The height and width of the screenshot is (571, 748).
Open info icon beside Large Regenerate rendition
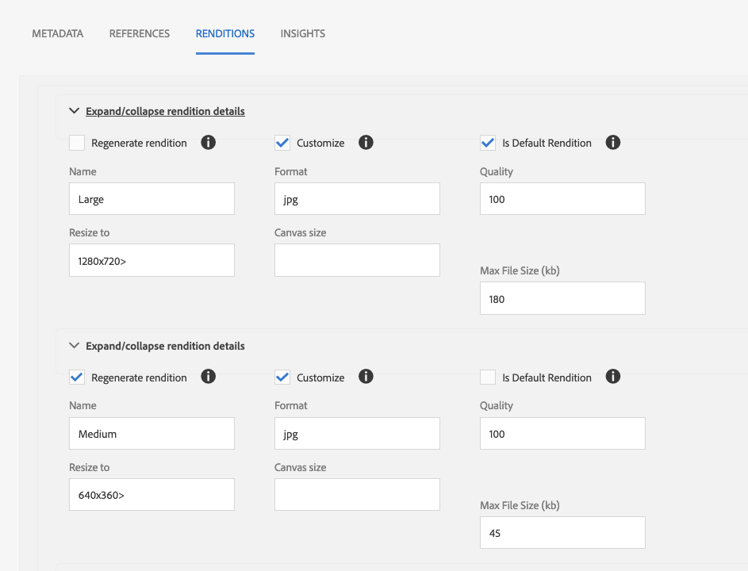coord(208,142)
